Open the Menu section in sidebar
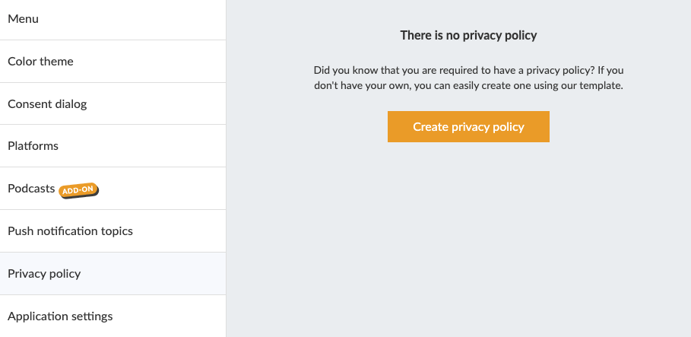 tap(23, 19)
